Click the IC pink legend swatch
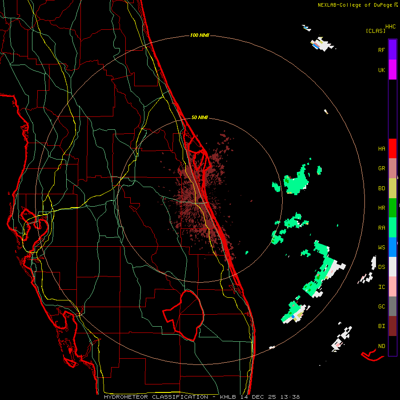This screenshot has height=400, width=400. (x=392, y=287)
